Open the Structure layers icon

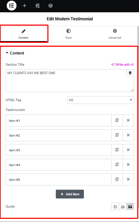tap(51, 6)
